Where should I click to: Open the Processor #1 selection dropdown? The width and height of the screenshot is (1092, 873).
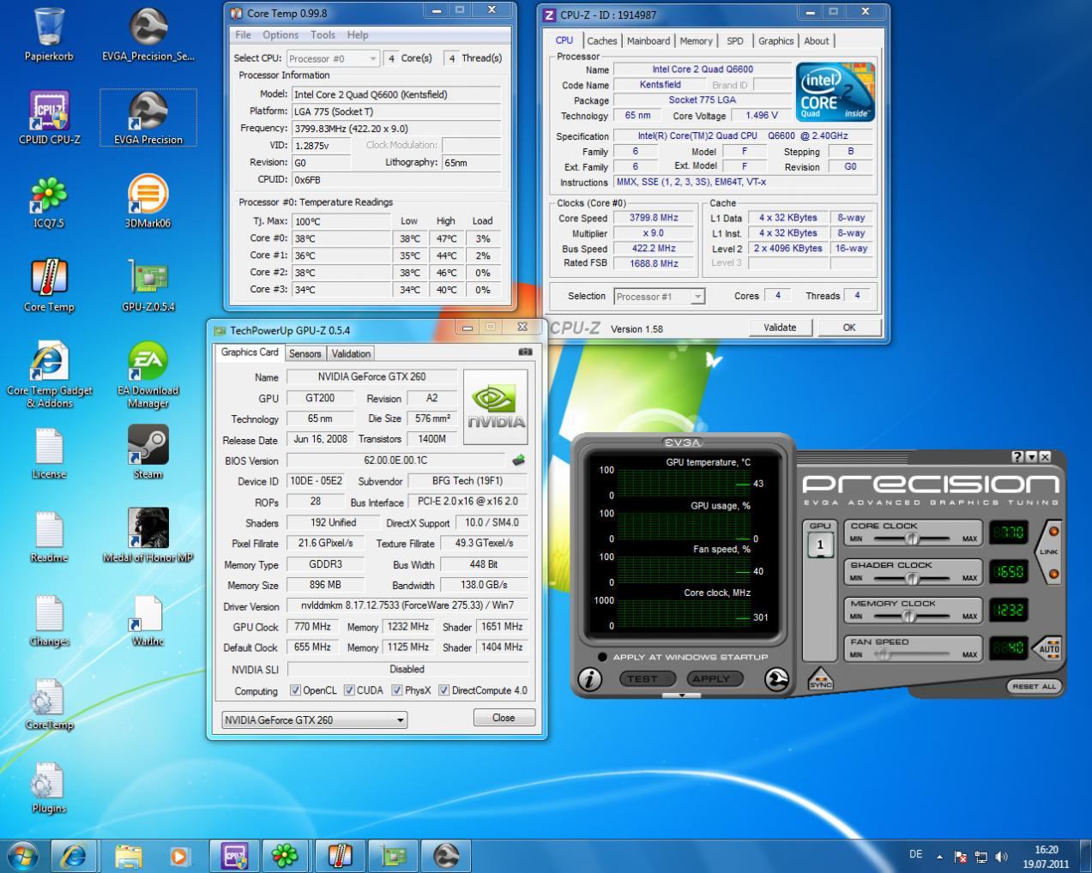pyautogui.click(x=697, y=297)
